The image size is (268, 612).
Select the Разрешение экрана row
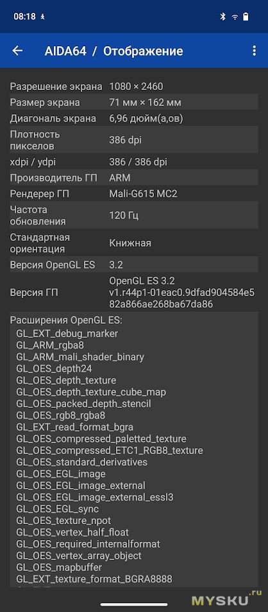[x=134, y=86]
